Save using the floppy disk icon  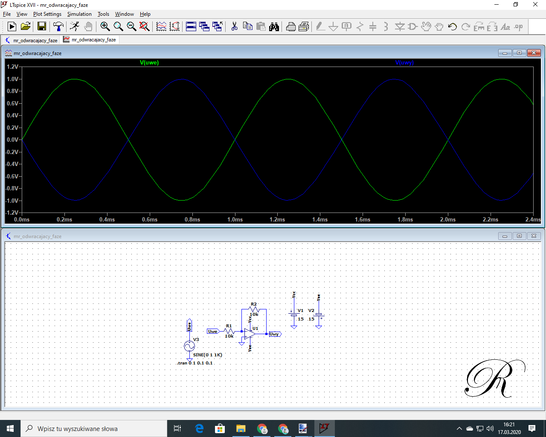coord(42,26)
